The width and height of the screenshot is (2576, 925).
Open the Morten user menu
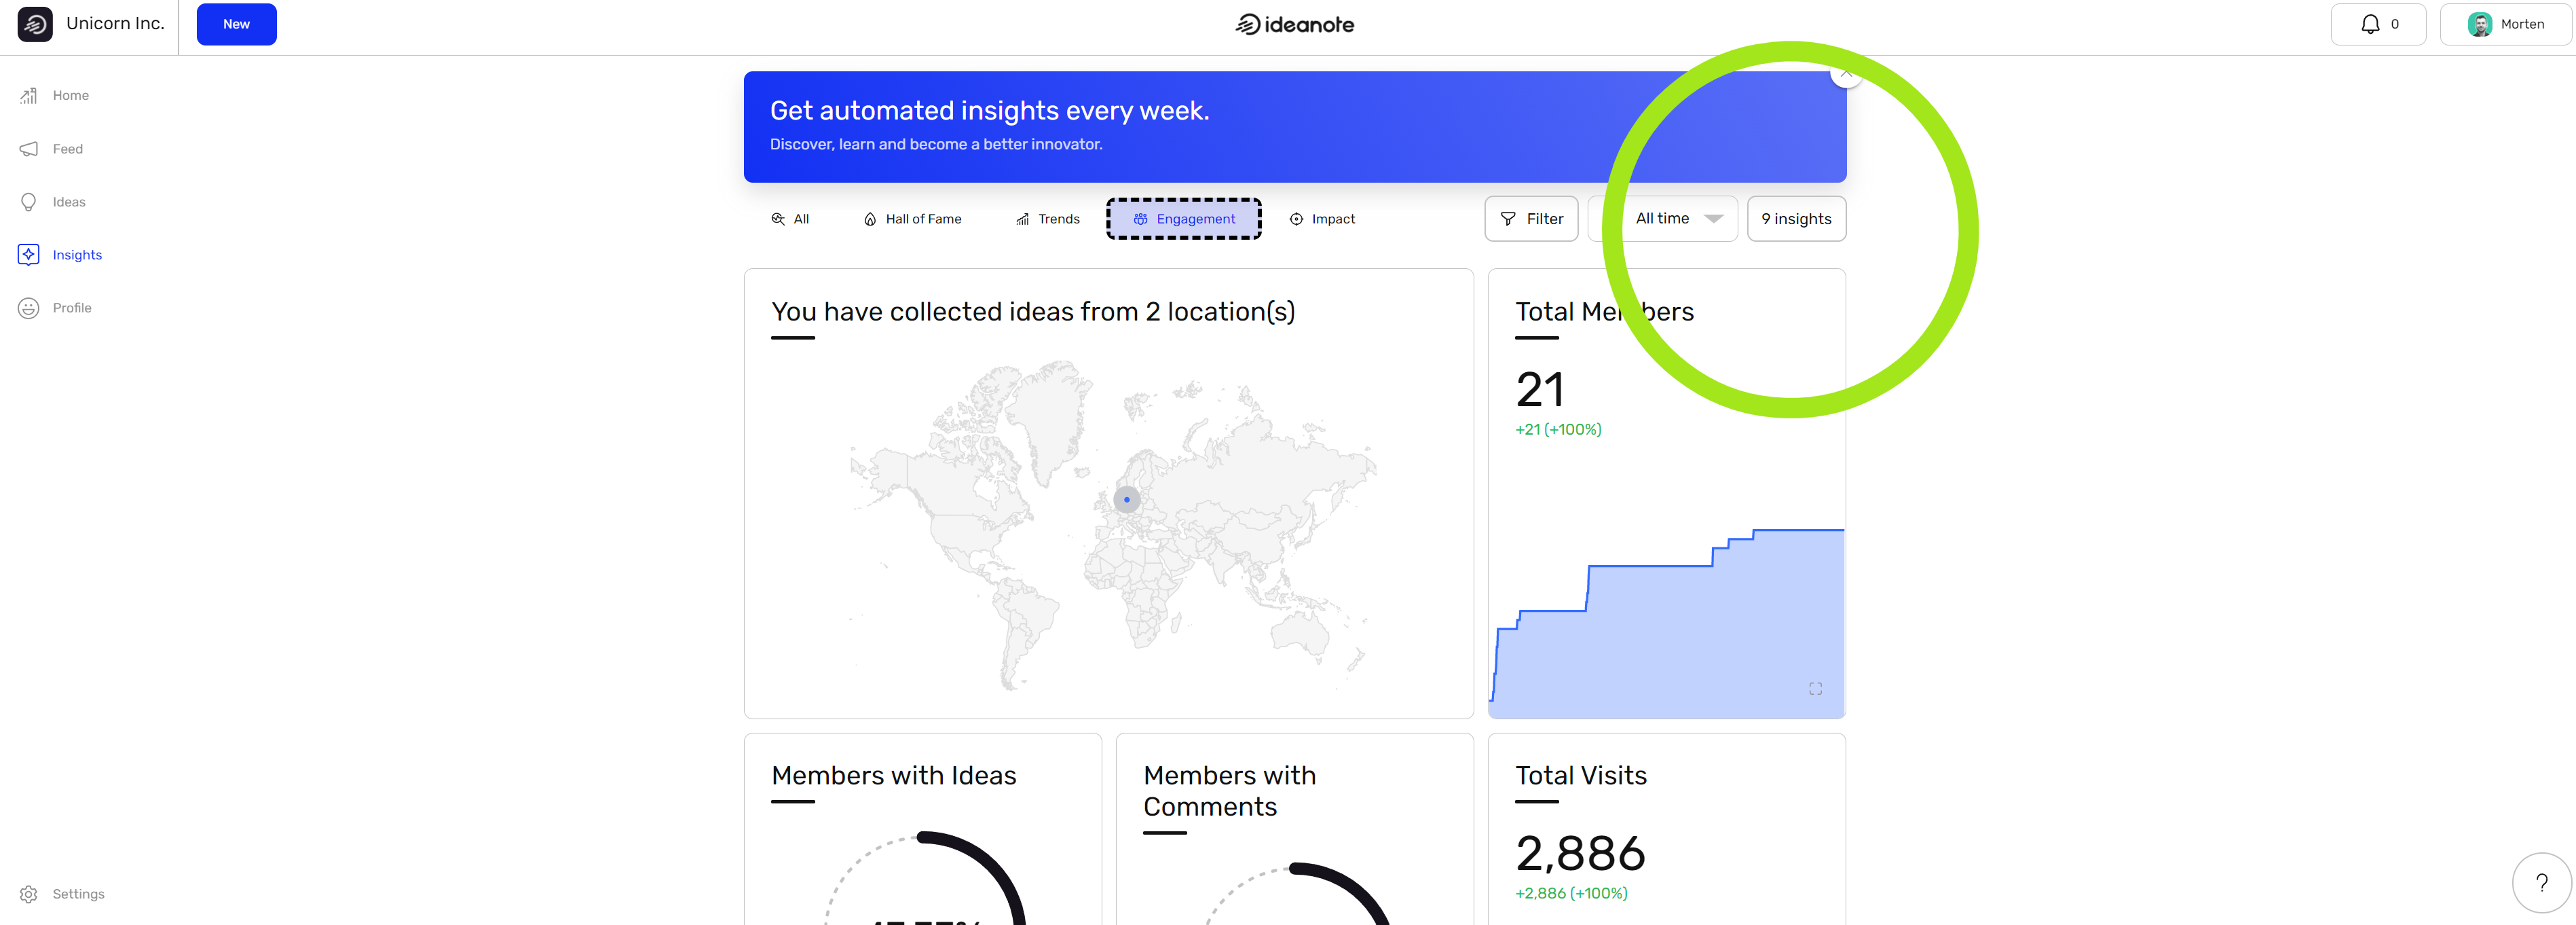pos(2505,24)
